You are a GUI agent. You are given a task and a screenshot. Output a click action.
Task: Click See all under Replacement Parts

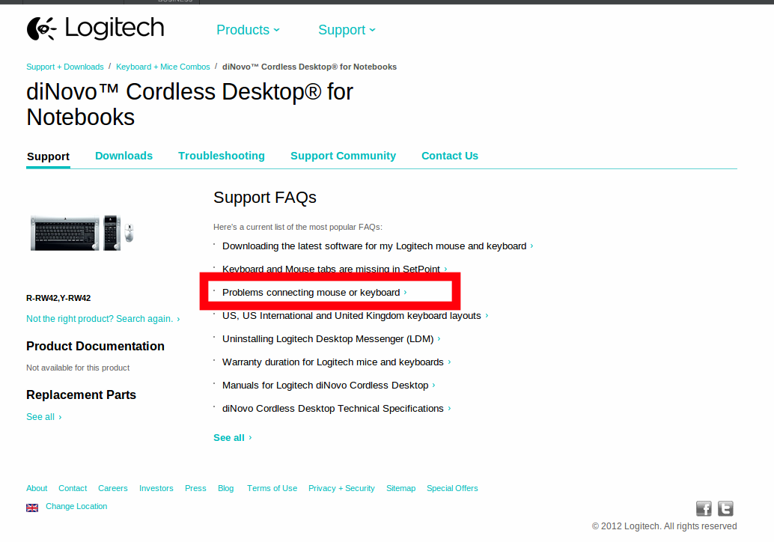44,417
